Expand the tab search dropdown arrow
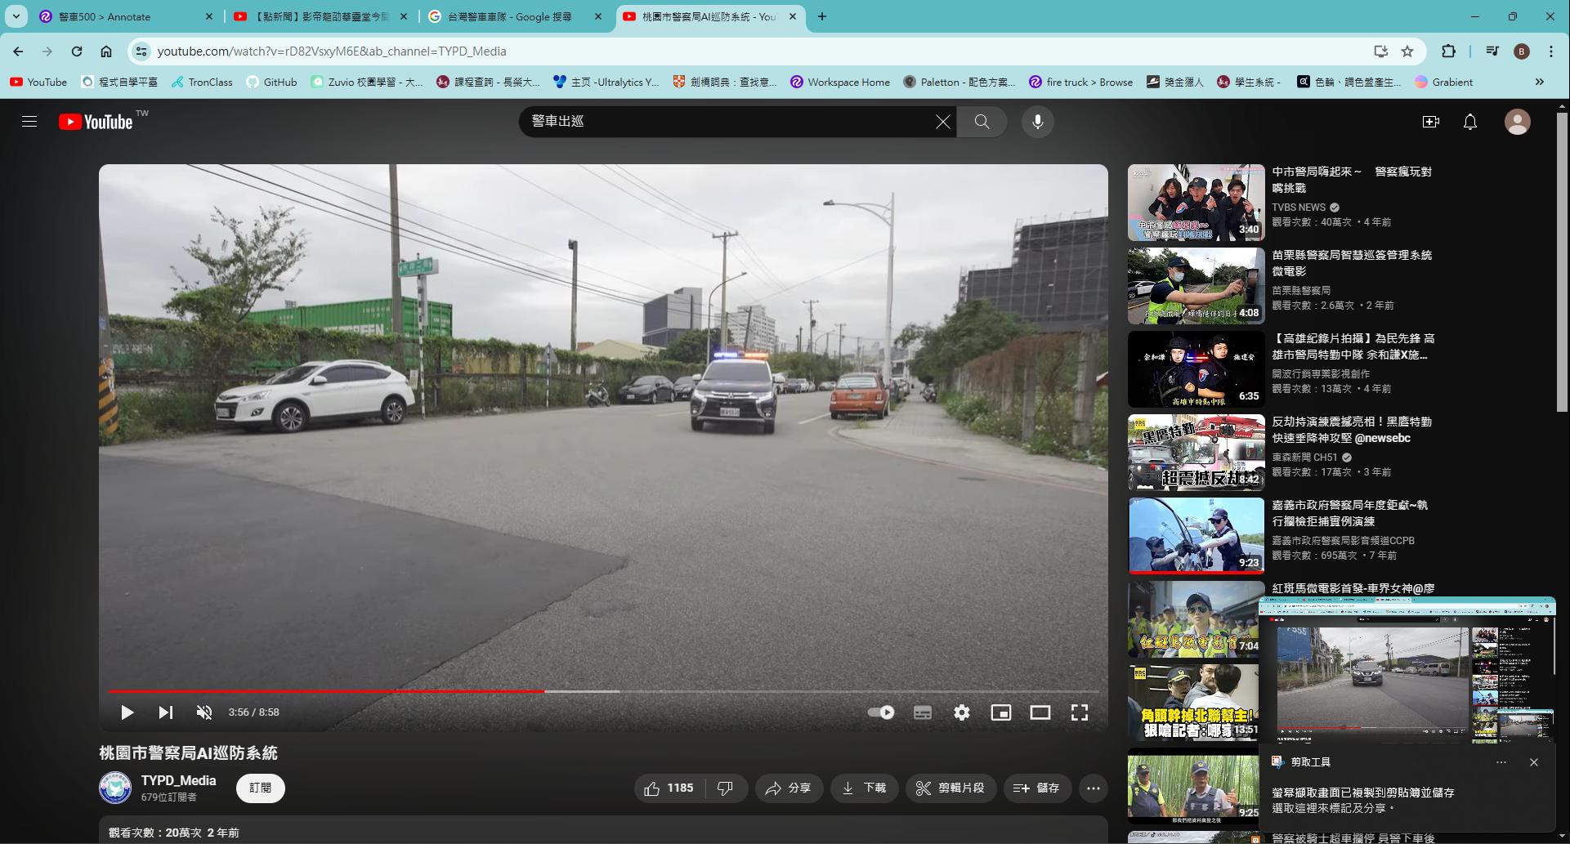This screenshot has width=1570, height=844. pos(16,16)
